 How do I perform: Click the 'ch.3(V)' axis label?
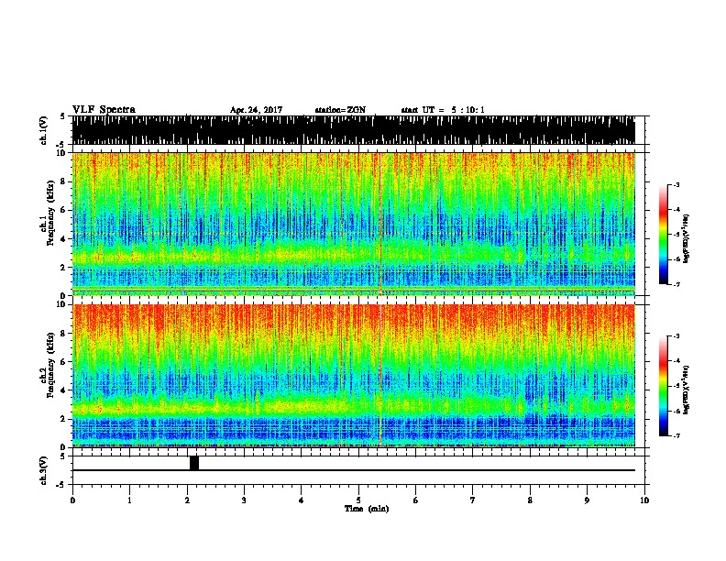click(x=44, y=470)
